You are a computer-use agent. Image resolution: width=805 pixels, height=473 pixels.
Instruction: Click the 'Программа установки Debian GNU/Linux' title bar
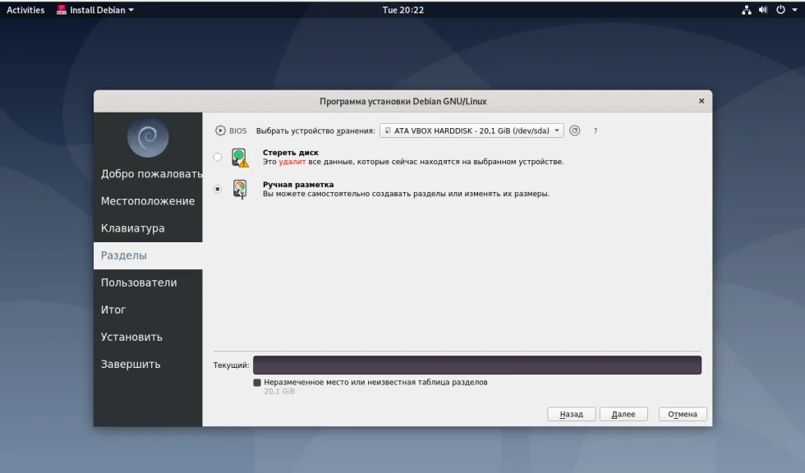[403, 101]
